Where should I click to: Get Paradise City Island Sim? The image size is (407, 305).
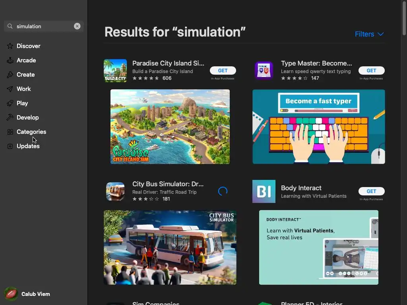(223, 71)
